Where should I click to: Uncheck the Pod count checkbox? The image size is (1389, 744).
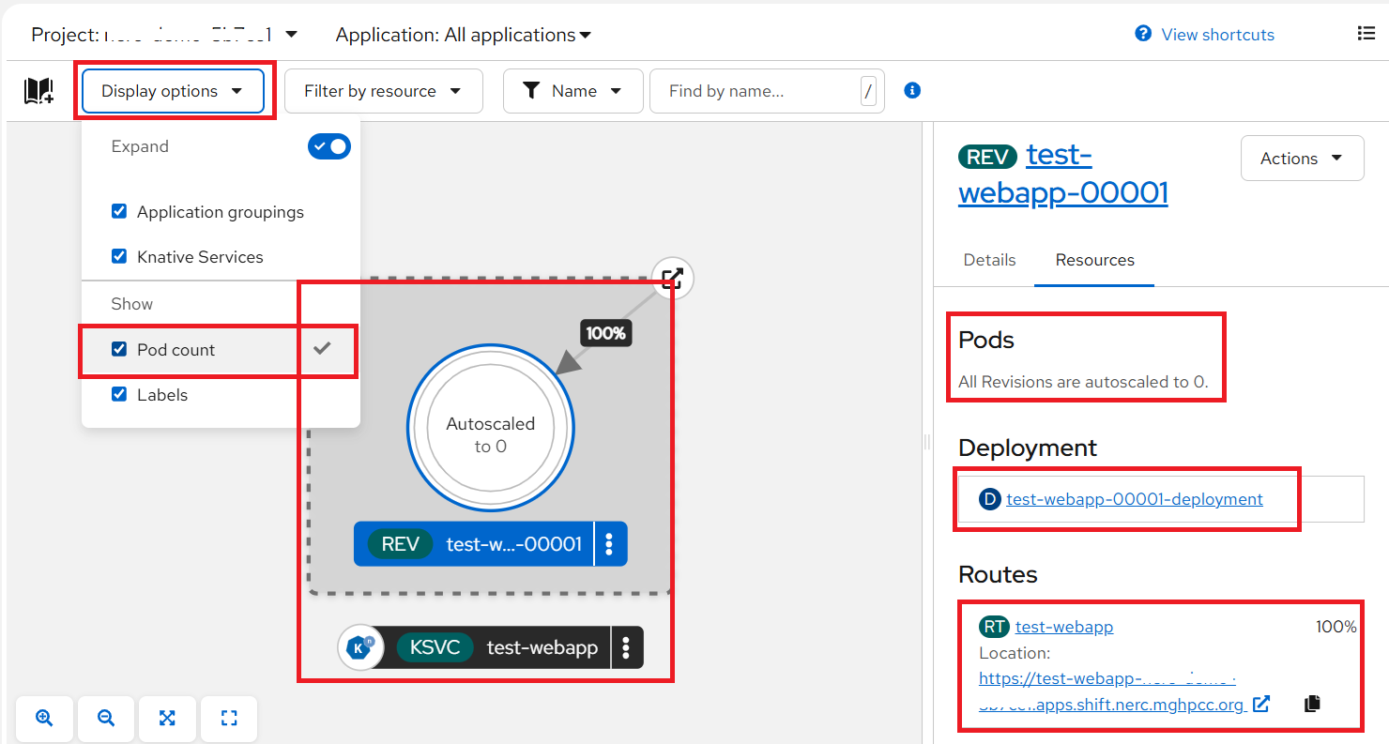pos(119,349)
